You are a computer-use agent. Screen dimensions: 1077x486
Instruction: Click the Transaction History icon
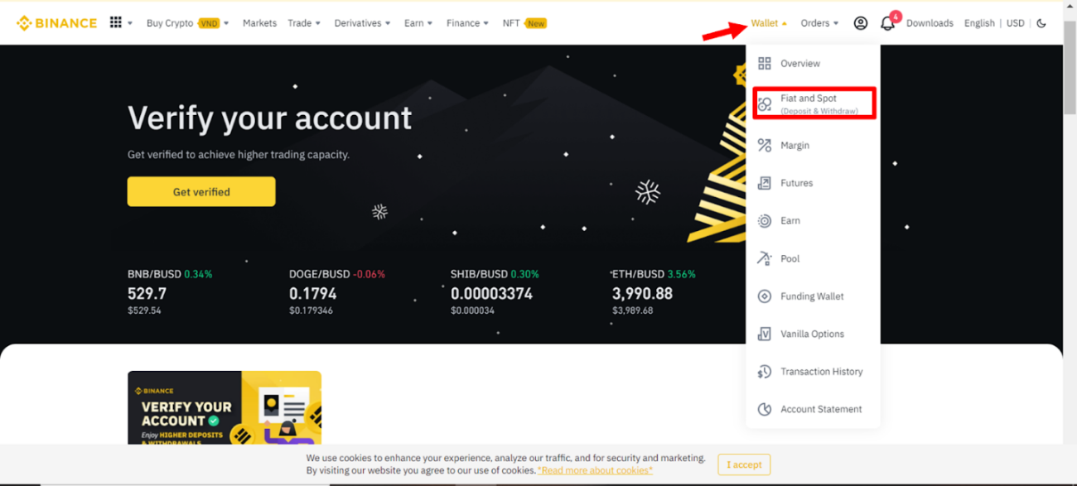point(764,372)
